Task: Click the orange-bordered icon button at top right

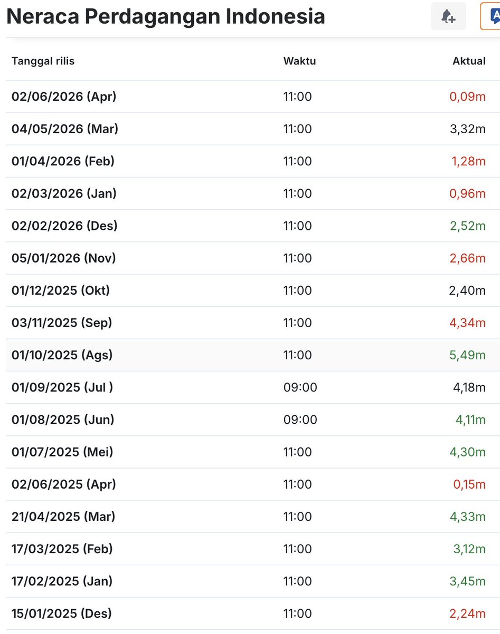Action: pos(490,16)
